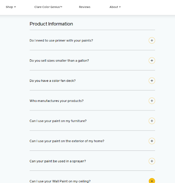Viewport: 175px width, 183px height.
Task: Open sprayer question using plus icon
Action: coord(152,161)
